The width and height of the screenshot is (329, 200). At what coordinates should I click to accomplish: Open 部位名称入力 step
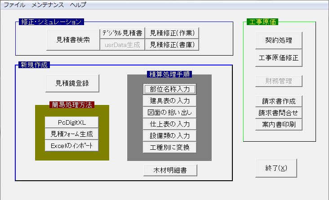[x=169, y=89]
